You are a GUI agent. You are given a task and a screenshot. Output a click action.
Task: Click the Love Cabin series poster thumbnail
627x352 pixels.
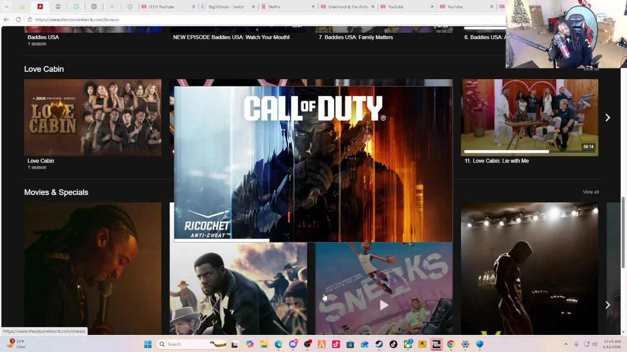pyautogui.click(x=93, y=117)
